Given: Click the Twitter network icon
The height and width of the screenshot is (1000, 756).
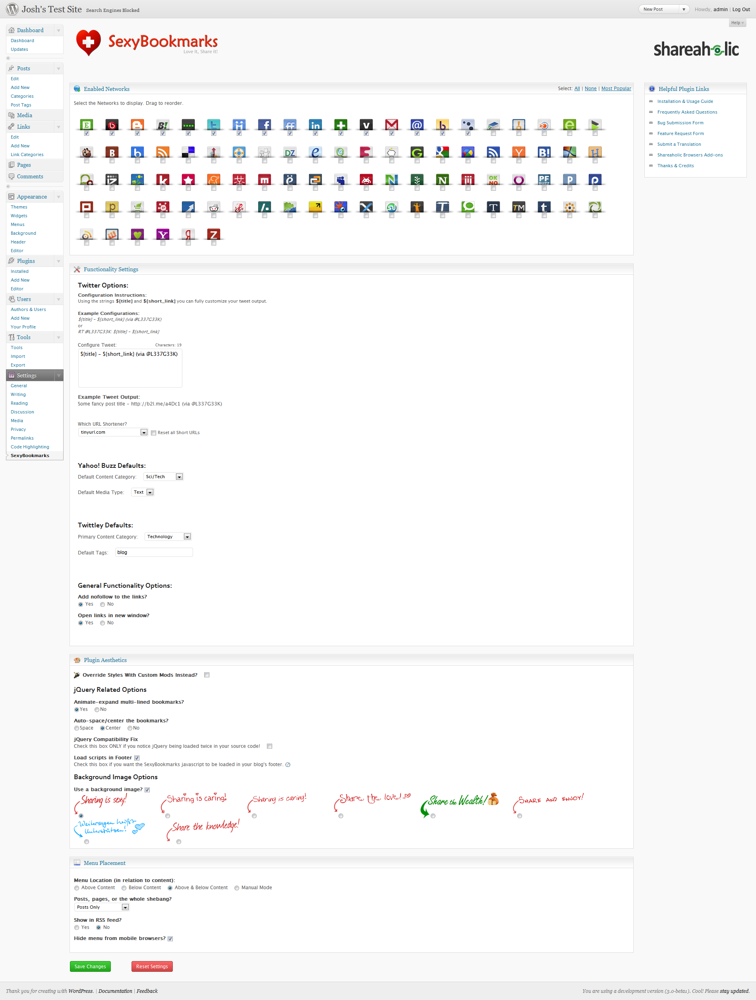Looking at the screenshot, I should [x=213, y=125].
